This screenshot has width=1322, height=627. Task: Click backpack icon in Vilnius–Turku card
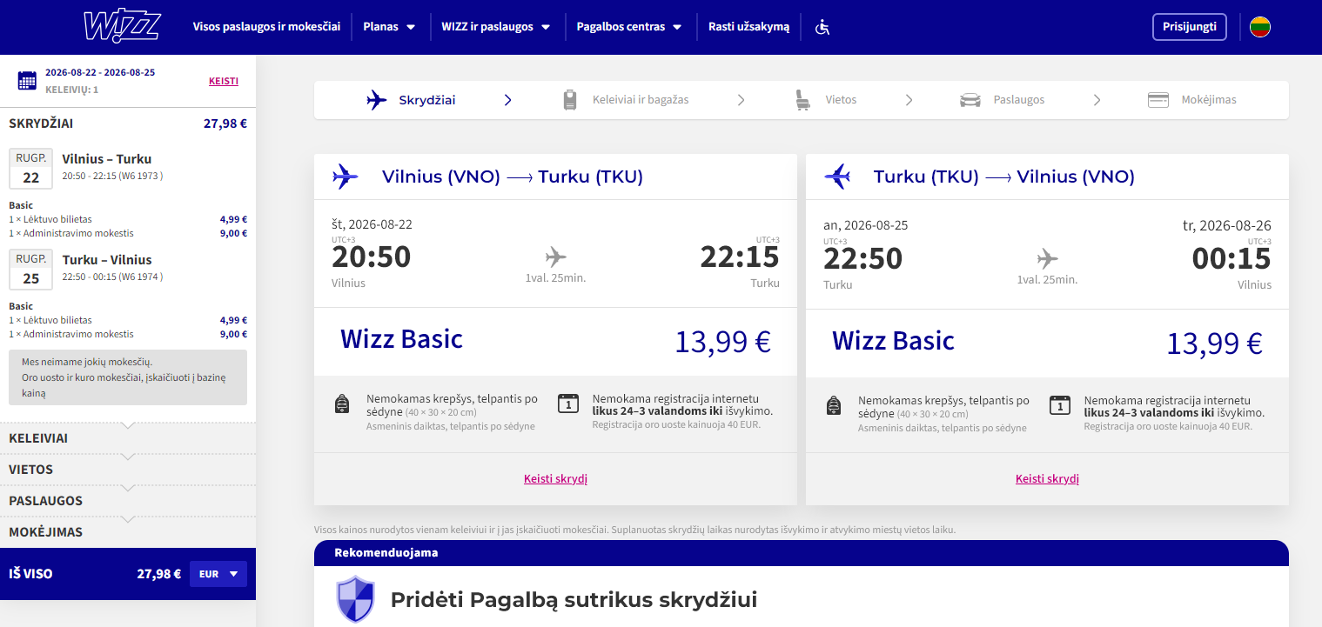click(343, 404)
